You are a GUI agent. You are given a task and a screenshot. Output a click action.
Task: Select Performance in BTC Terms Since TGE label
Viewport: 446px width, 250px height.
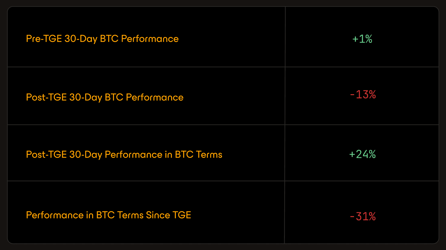(x=108, y=215)
